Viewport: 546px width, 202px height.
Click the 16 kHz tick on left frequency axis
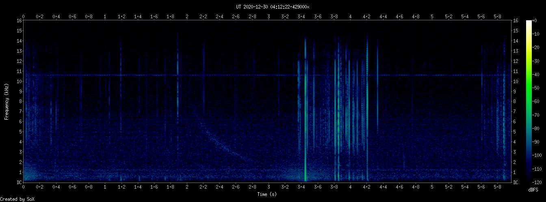(19, 21)
